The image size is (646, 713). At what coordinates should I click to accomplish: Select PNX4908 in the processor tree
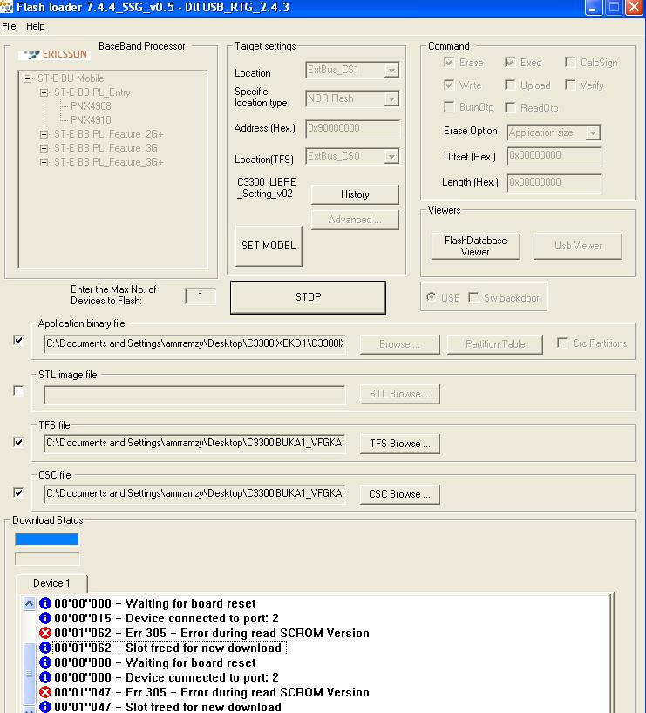tap(91, 106)
